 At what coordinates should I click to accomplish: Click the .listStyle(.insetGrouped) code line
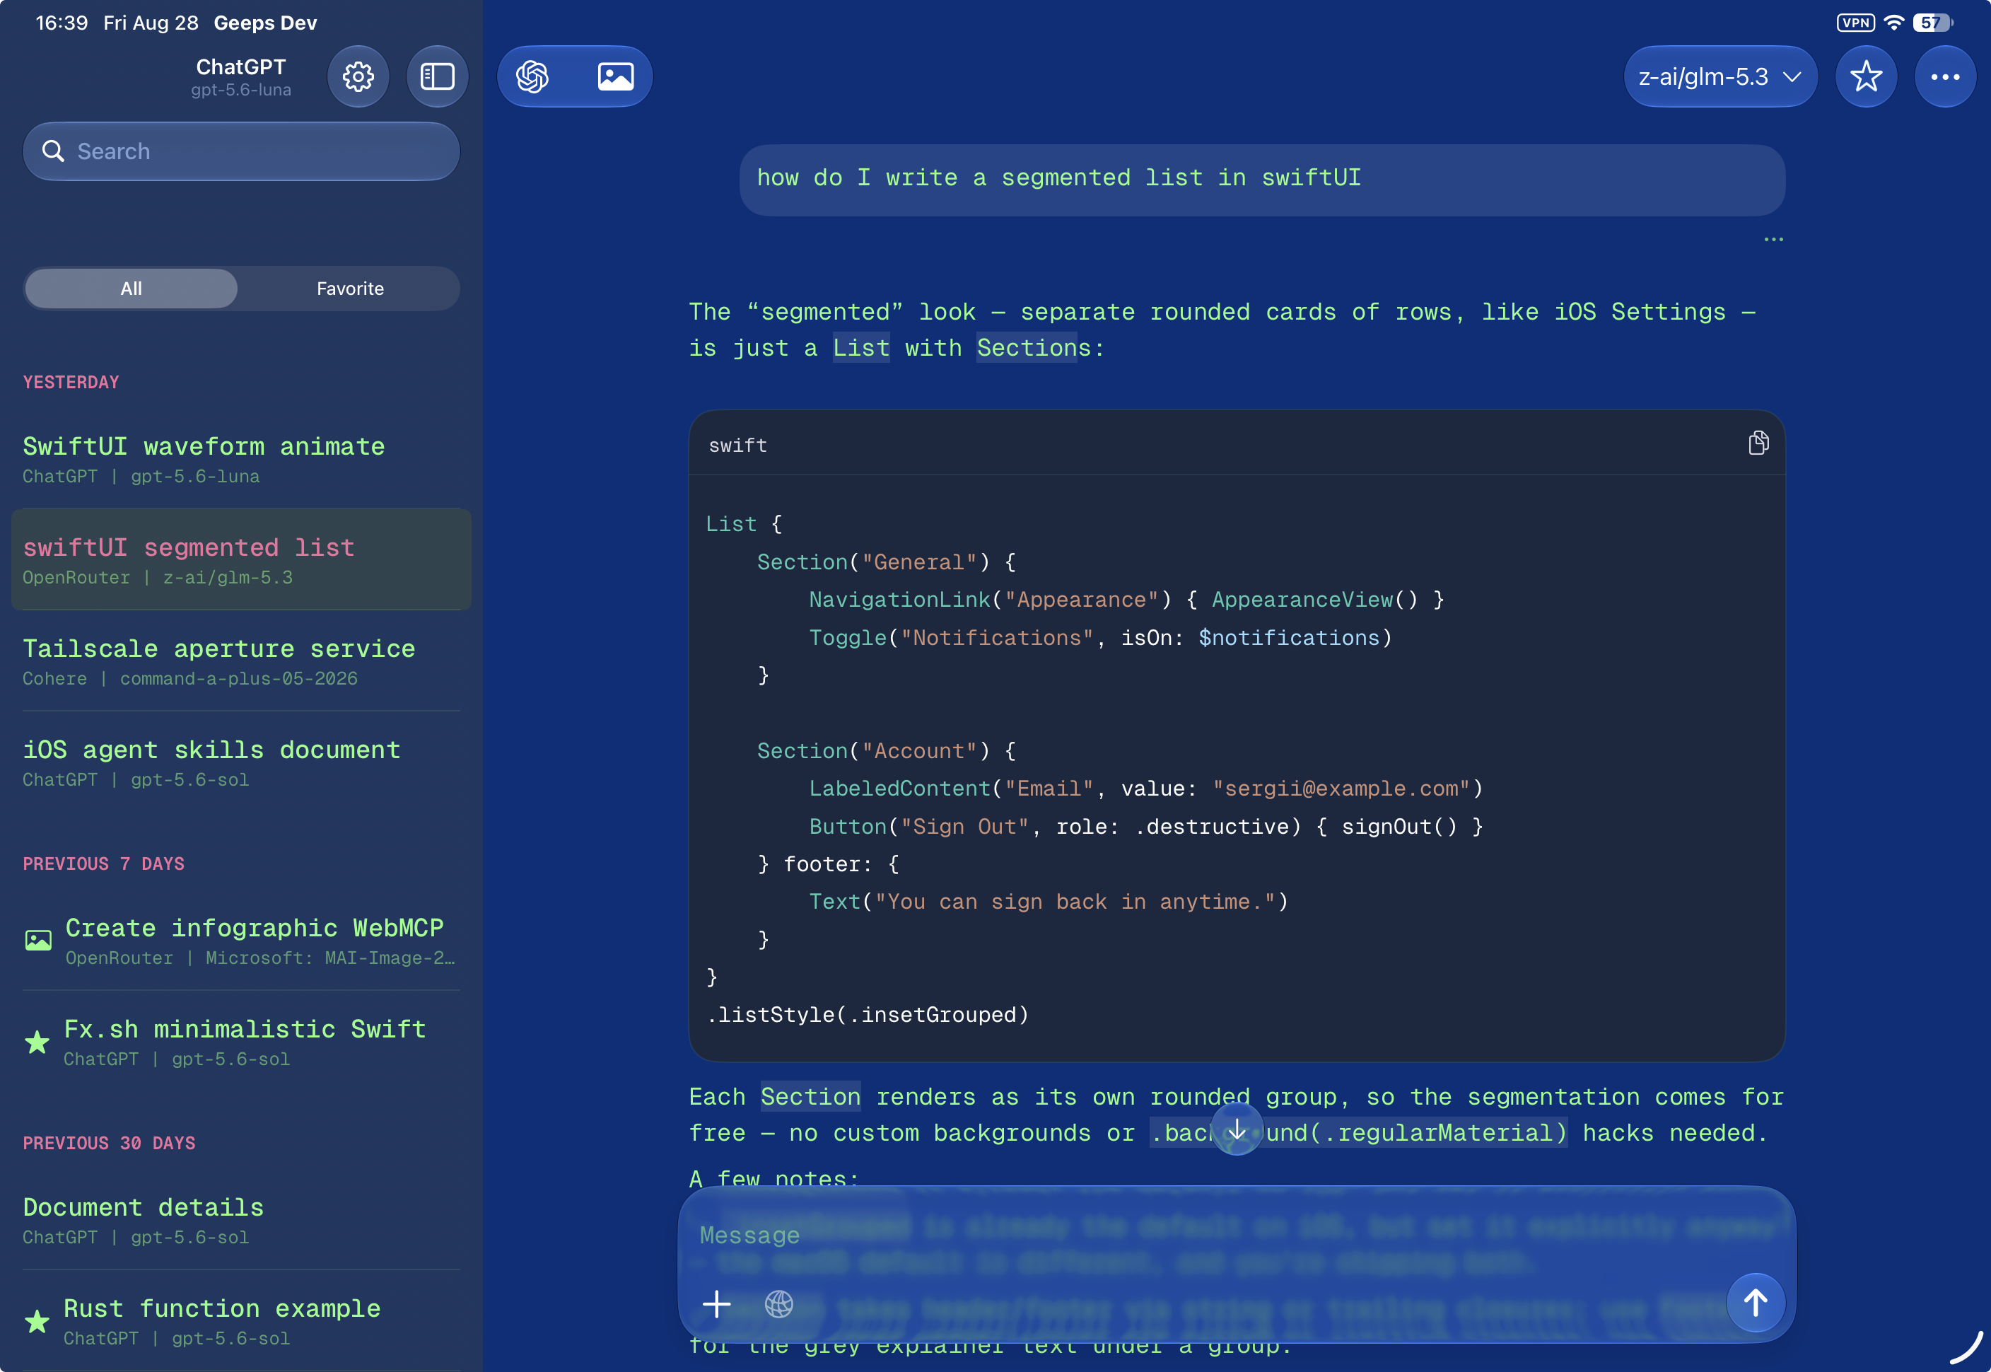[867, 1016]
